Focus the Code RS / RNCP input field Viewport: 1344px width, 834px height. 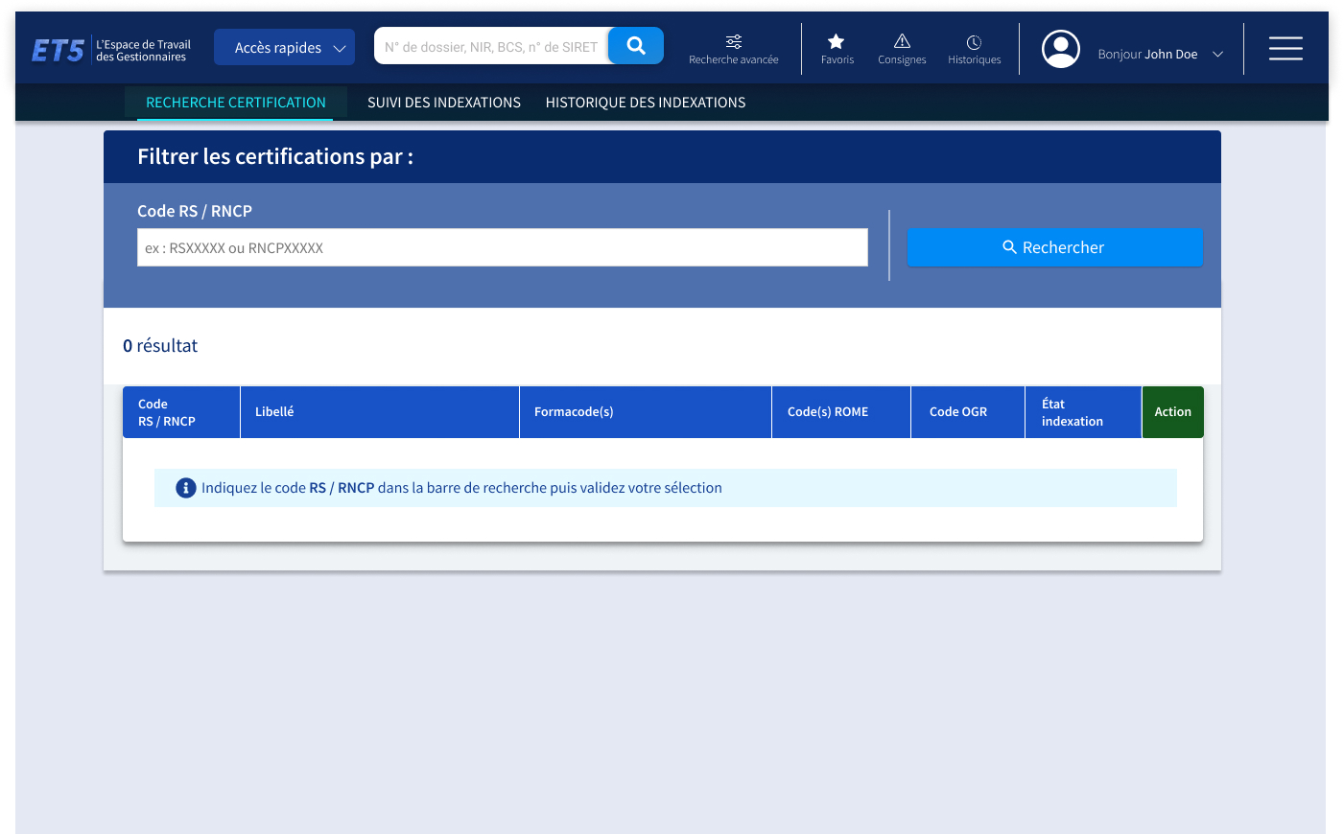(502, 247)
